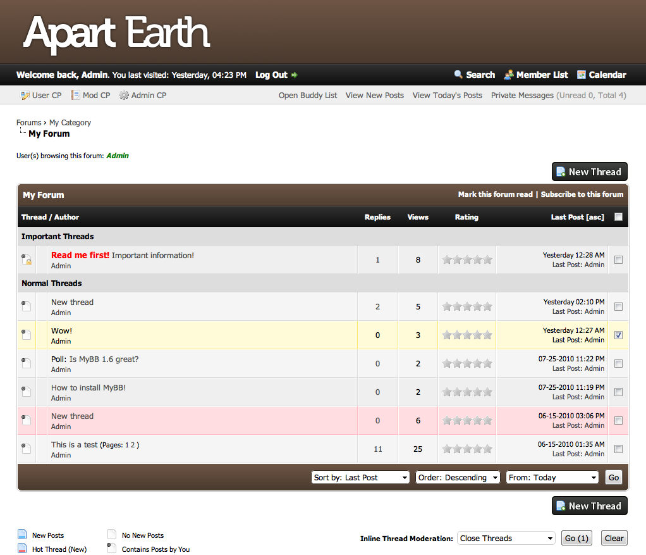The width and height of the screenshot is (646, 555).
Task: Click the Member List people icon
Action: [x=509, y=75]
